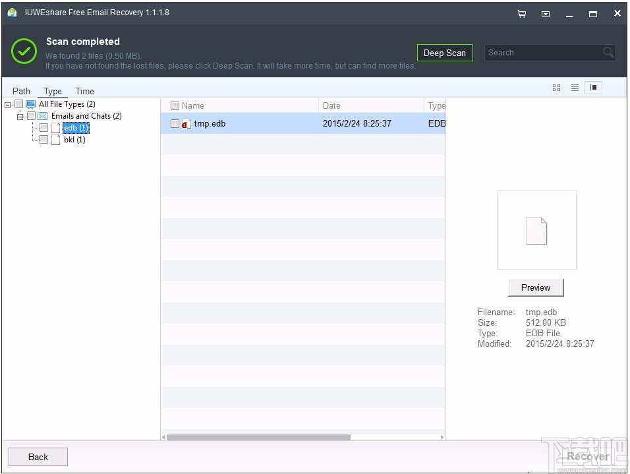Switch to the Path tab
The width and height of the screenshot is (630, 474).
21,91
